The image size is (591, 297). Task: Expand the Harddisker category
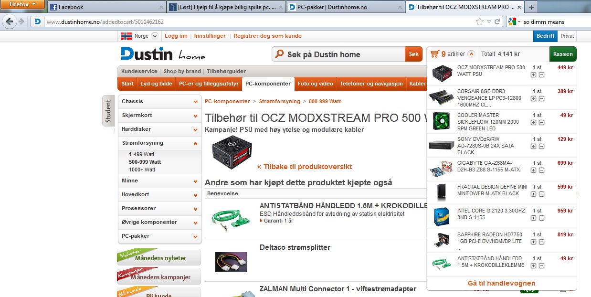point(195,129)
